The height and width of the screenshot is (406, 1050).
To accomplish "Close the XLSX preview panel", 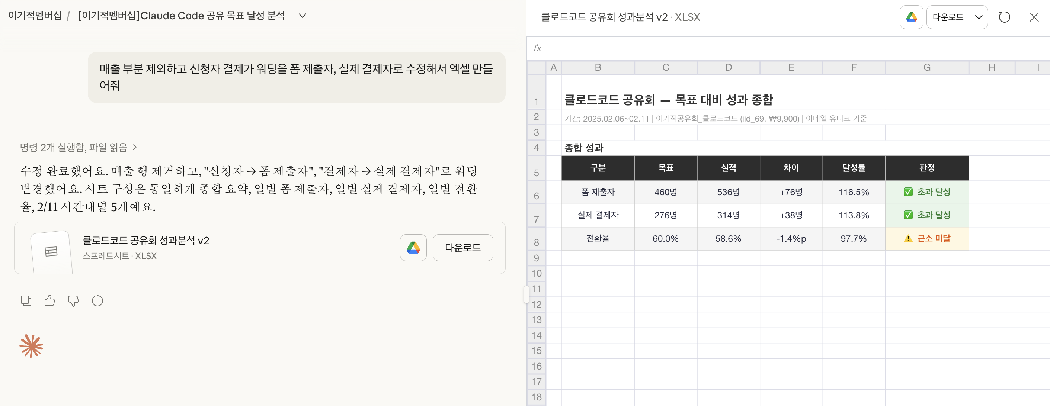I will click(x=1034, y=17).
